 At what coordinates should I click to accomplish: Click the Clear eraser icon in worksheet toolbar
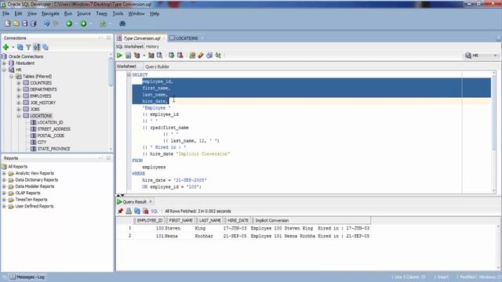click(201, 56)
